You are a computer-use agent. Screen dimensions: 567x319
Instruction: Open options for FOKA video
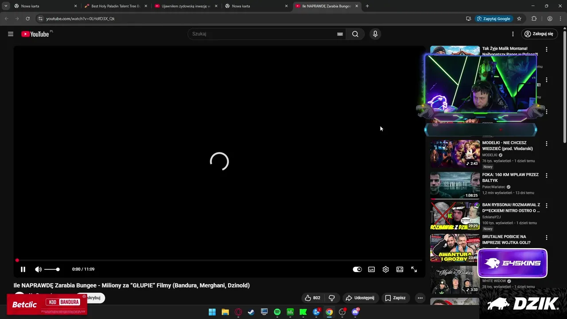[547, 175]
